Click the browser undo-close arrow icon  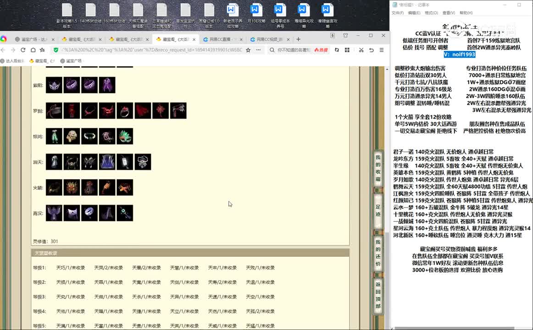coord(371,50)
